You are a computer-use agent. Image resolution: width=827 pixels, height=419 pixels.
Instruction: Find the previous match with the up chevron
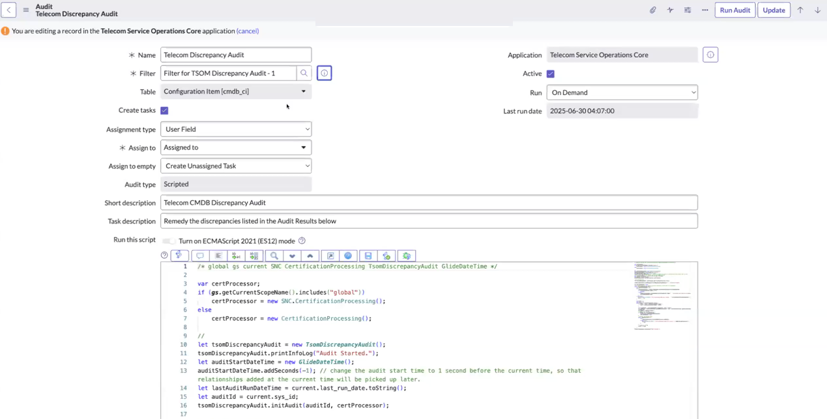pyautogui.click(x=310, y=255)
